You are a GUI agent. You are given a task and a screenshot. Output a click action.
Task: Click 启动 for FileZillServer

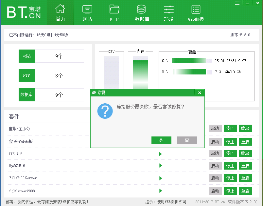(x=216, y=178)
